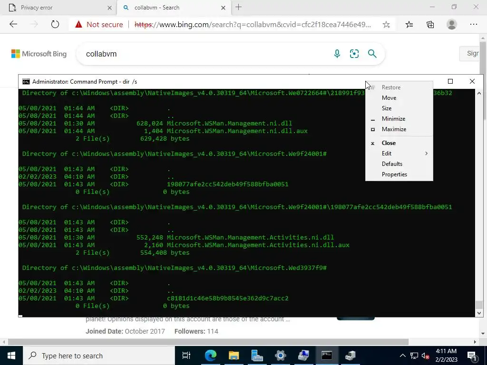Click the text 554,408 bytes

tap(165, 253)
